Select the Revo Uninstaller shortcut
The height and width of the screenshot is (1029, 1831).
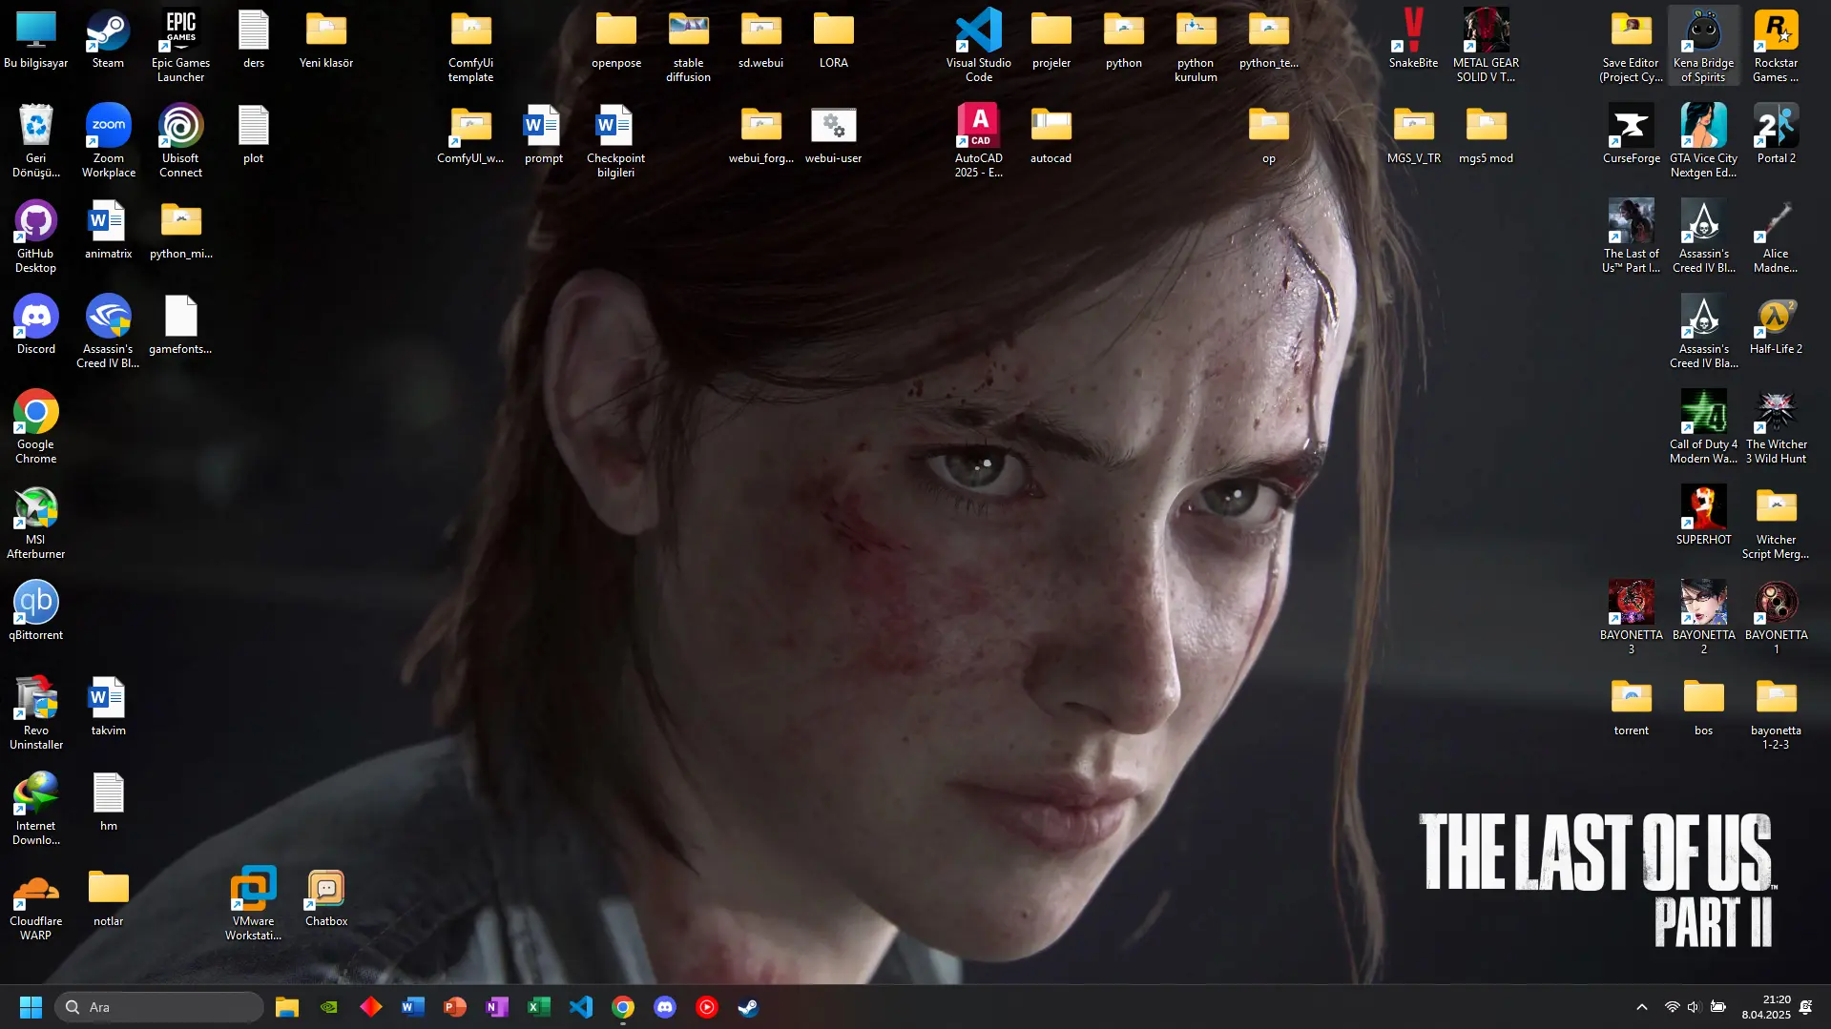tap(36, 714)
